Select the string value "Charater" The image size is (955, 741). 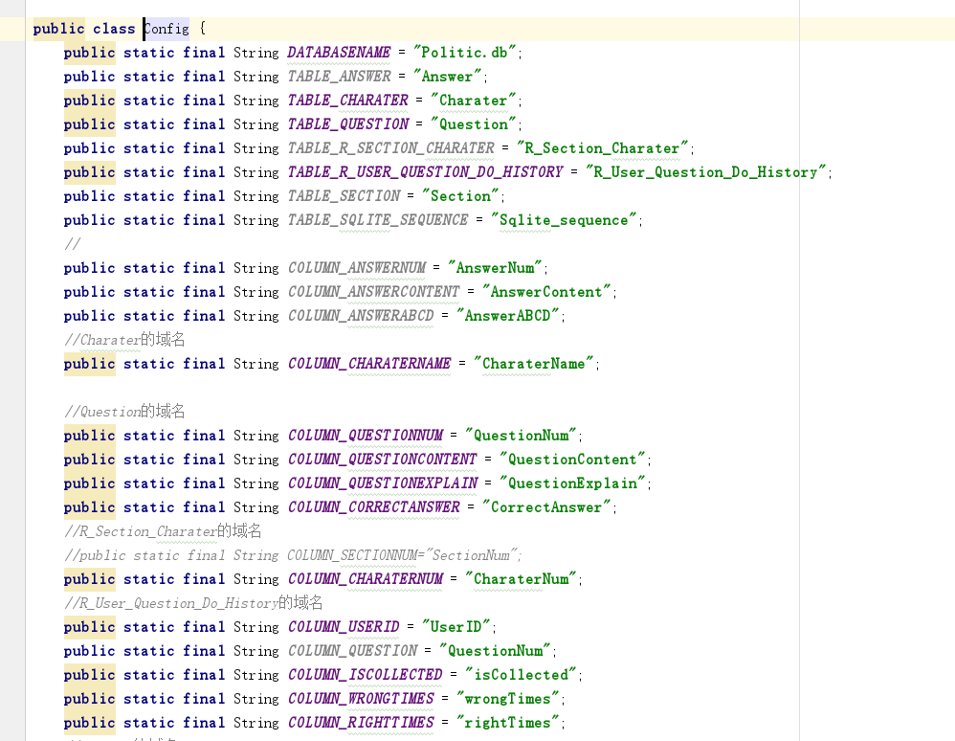click(x=474, y=101)
